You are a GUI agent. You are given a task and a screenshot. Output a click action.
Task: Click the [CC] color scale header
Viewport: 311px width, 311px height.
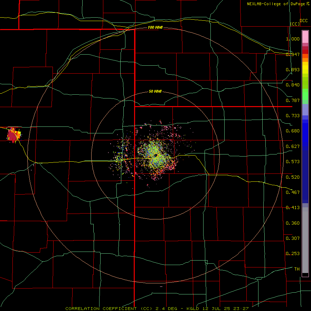click(x=295, y=24)
